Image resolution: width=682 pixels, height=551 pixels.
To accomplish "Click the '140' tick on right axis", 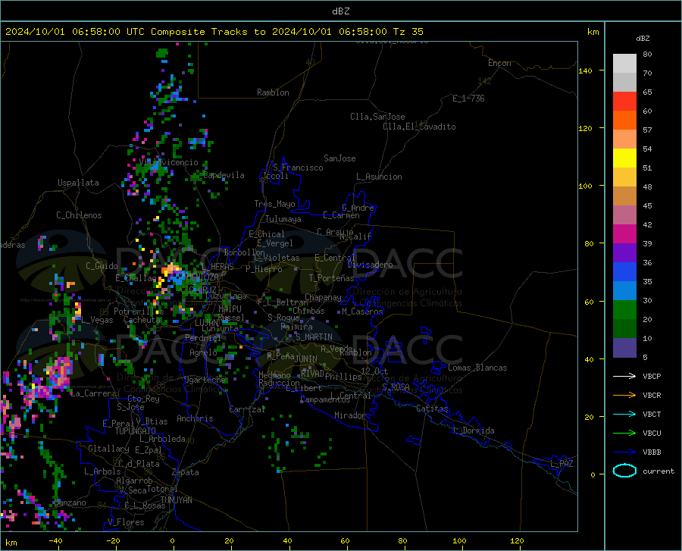I will [x=585, y=70].
